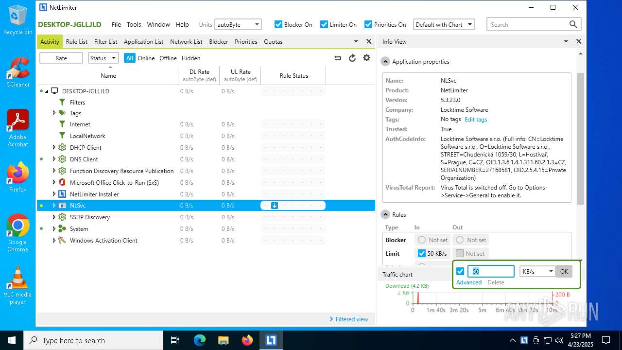Collapse the Rules section
Image resolution: width=622 pixels, height=350 pixels.
click(385, 214)
